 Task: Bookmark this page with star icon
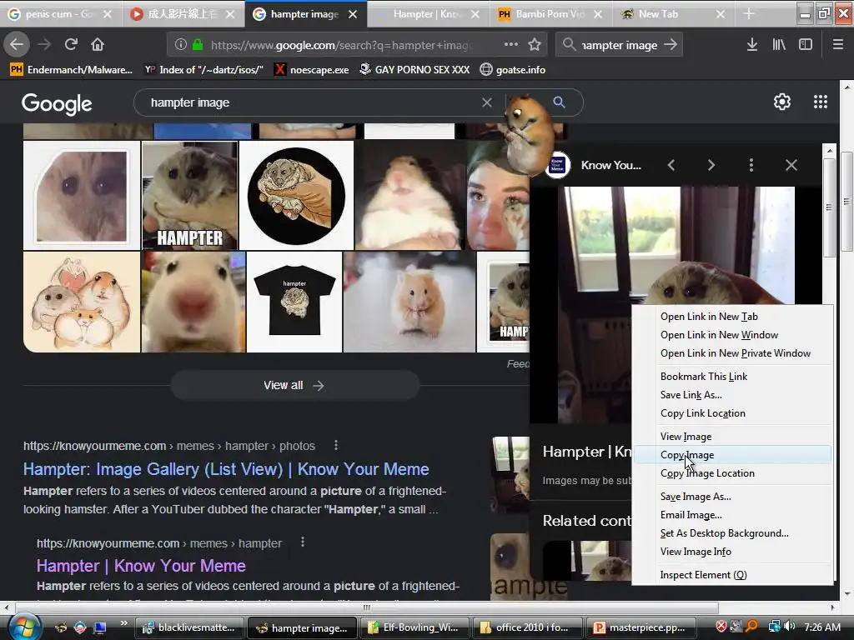pos(535,45)
